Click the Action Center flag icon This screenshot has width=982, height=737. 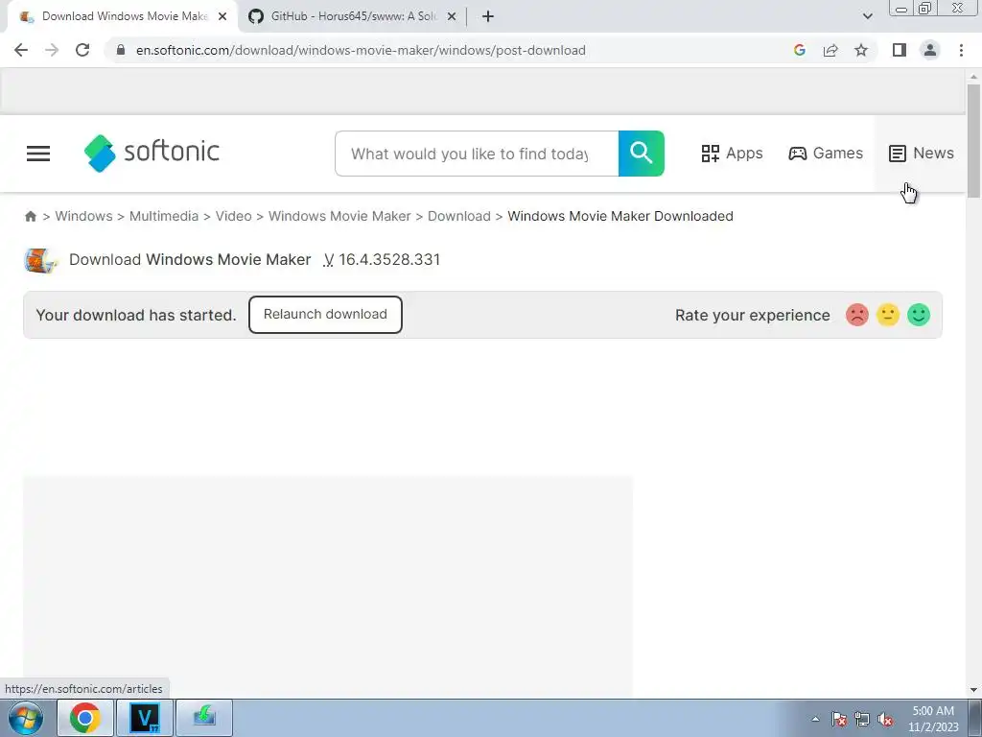[x=839, y=719]
